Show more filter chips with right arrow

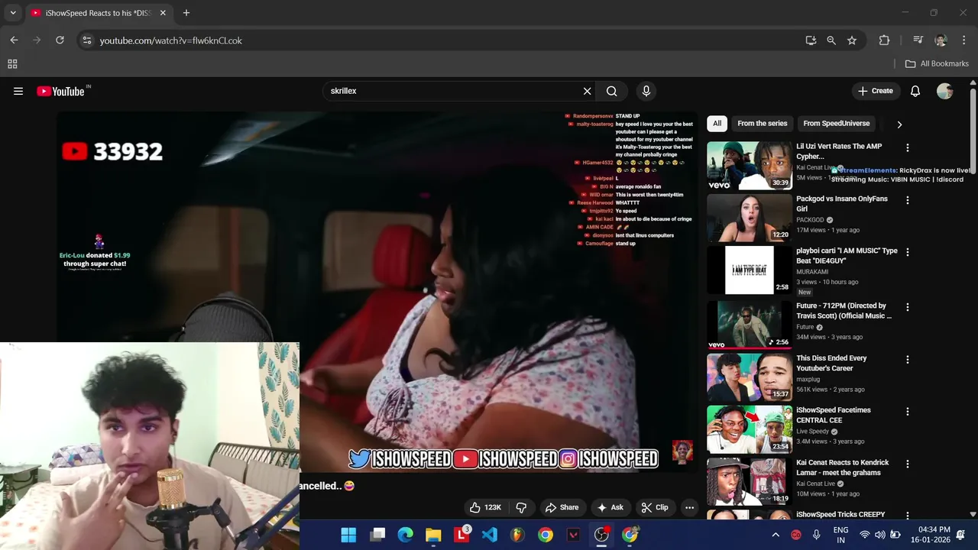coord(899,125)
